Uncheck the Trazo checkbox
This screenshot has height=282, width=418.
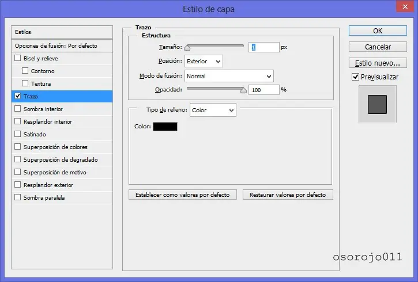18,96
